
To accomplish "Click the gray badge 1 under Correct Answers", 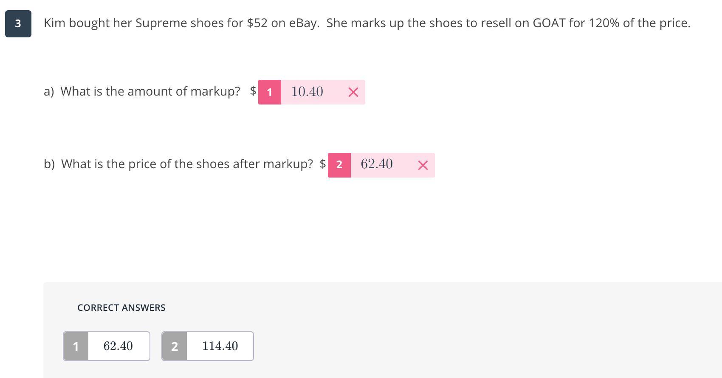I will 76,347.
